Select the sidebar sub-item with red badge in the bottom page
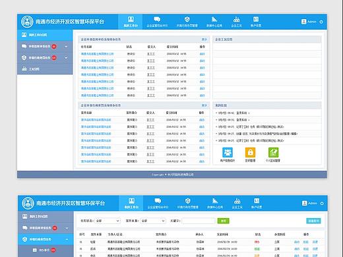343x257 pixels. [x=46, y=250]
